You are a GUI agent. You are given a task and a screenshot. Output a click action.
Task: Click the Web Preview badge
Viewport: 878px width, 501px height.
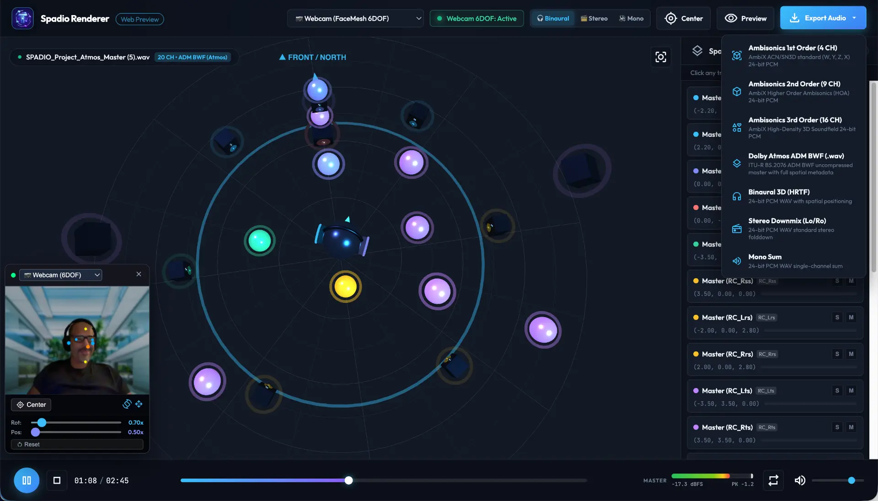click(x=139, y=19)
